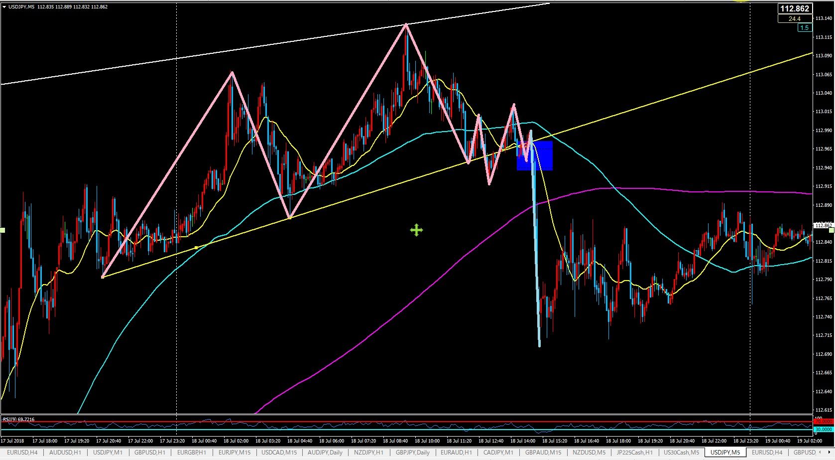Open the AUDJPY,Daily chart tab
Image resolution: width=835 pixels, height=460 pixels.
point(325,453)
